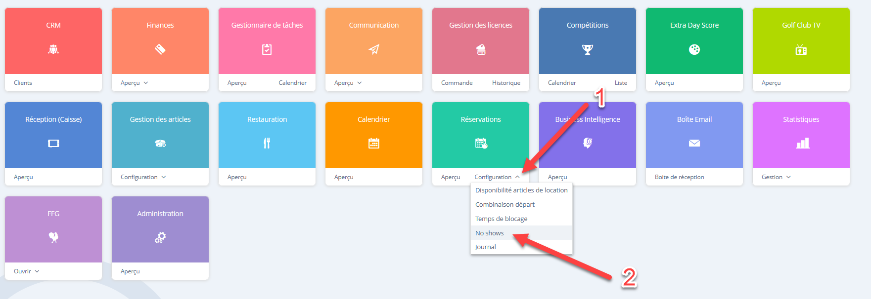Open Aperçu under Réception (Caisse)
The image size is (871, 299).
tap(23, 177)
